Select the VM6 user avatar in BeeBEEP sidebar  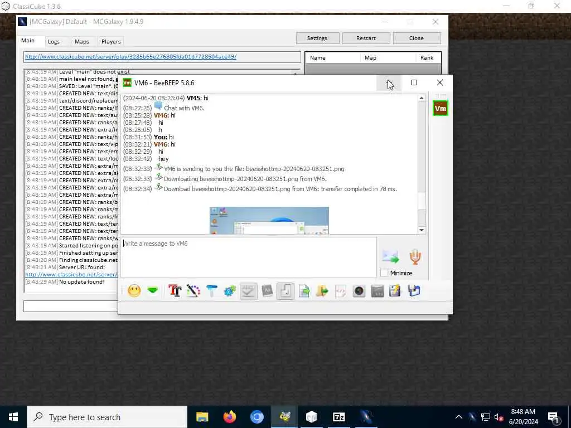pyautogui.click(x=441, y=109)
